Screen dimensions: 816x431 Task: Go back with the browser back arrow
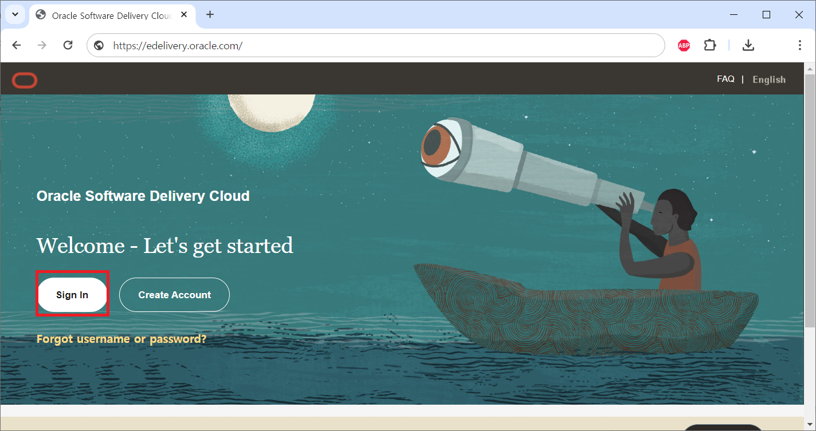[17, 45]
